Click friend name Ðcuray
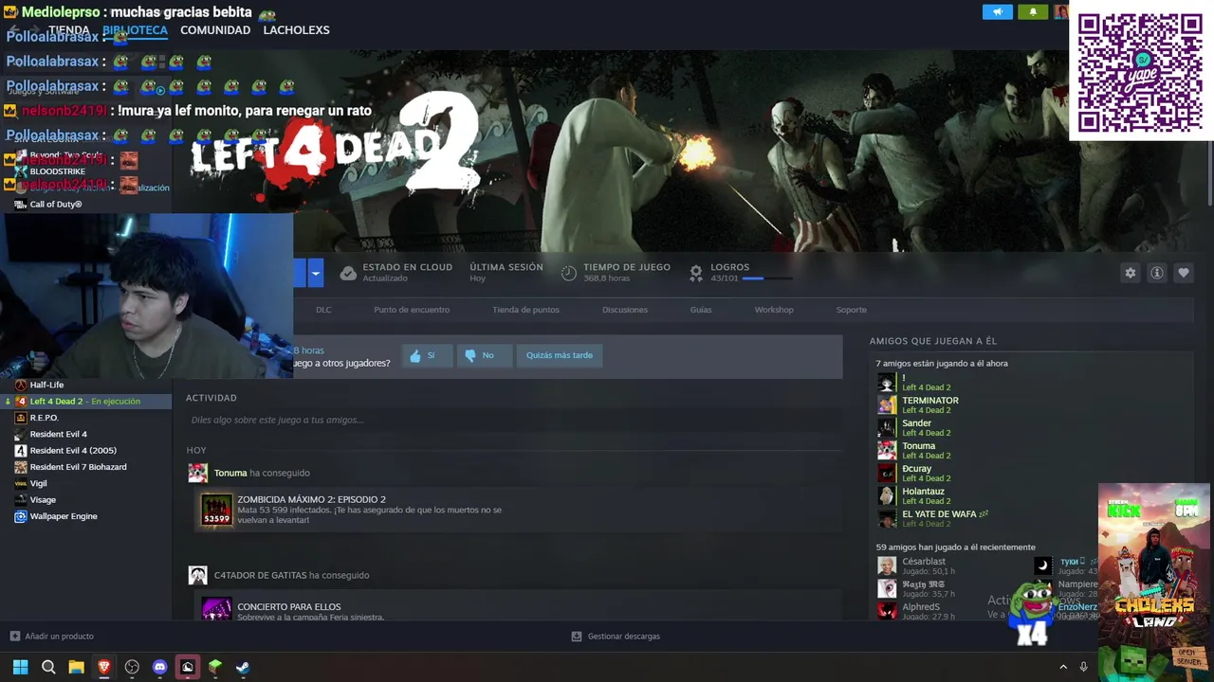Image resolution: width=1214 pixels, height=682 pixels. pyautogui.click(x=916, y=469)
